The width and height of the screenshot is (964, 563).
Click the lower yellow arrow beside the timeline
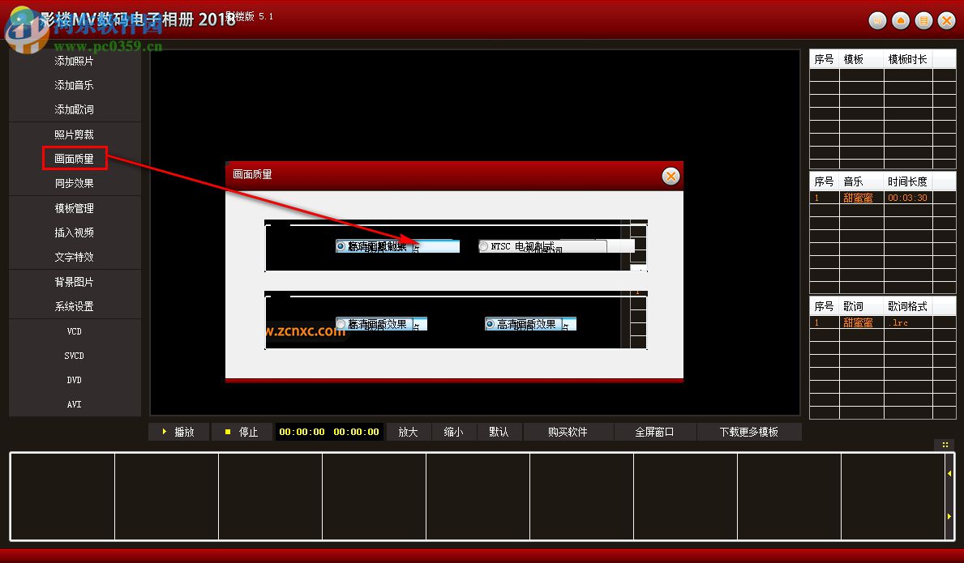[949, 516]
